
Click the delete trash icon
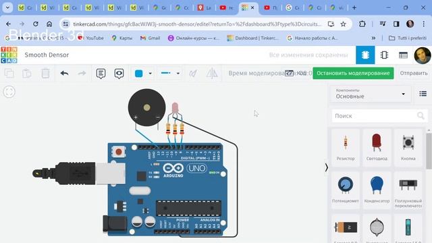click(x=45, y=74)
